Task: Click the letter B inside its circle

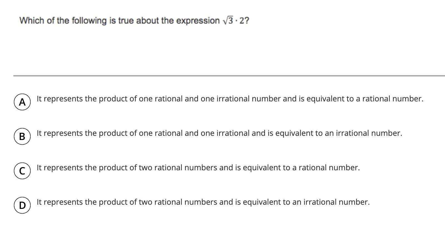Action: [x=22, y=136]
